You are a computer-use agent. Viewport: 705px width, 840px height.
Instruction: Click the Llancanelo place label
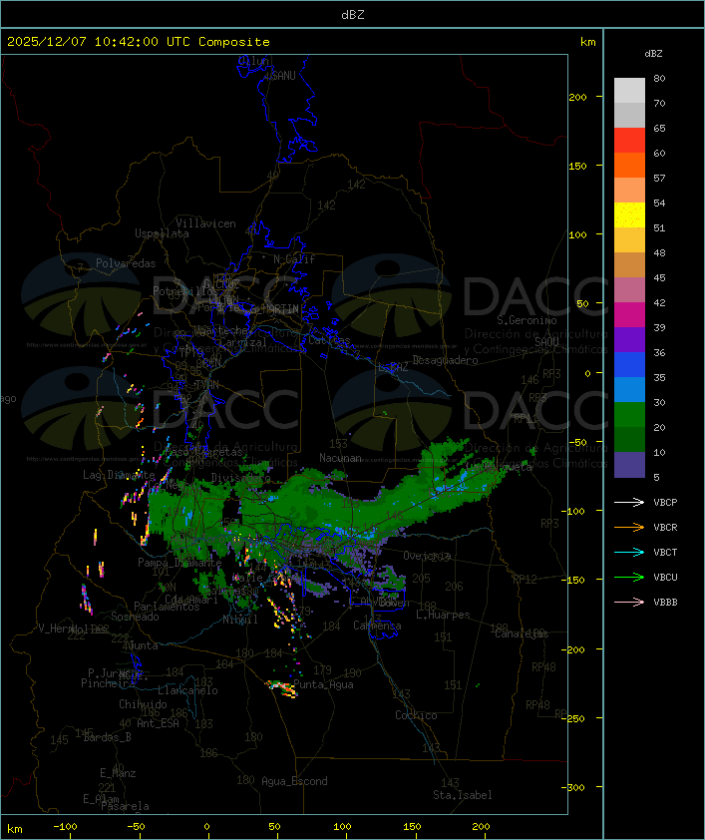(x=187, y=690)
